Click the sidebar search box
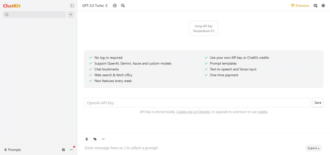 pos(34,15)
